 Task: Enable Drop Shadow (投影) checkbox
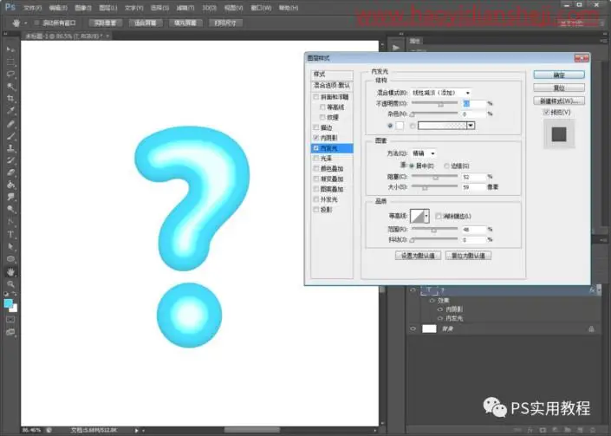pos(316,209)
